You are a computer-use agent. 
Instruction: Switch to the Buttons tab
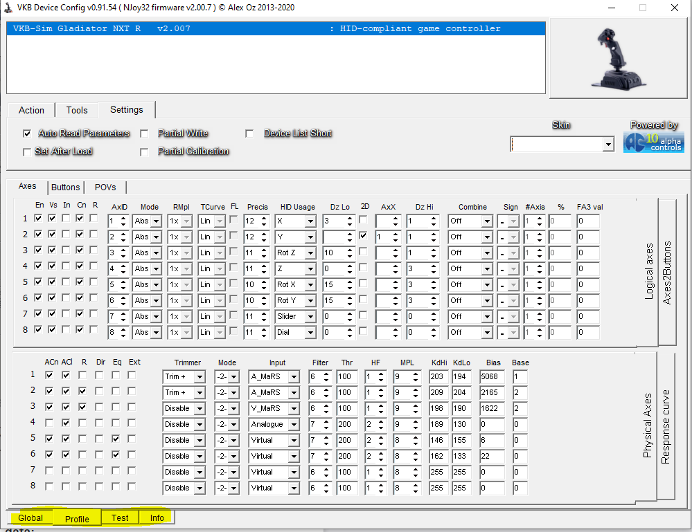(65, 187)
